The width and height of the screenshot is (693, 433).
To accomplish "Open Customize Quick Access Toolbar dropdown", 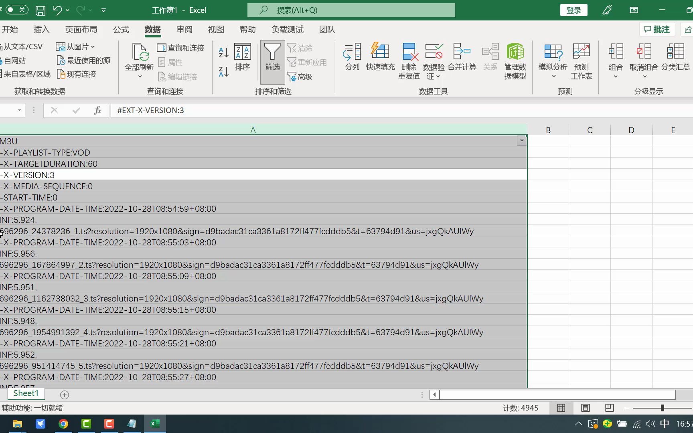I will 103,10.
